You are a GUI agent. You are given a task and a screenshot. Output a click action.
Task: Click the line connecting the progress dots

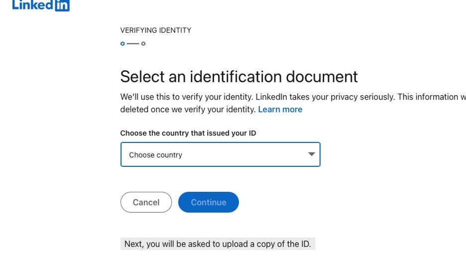point(133,44)
